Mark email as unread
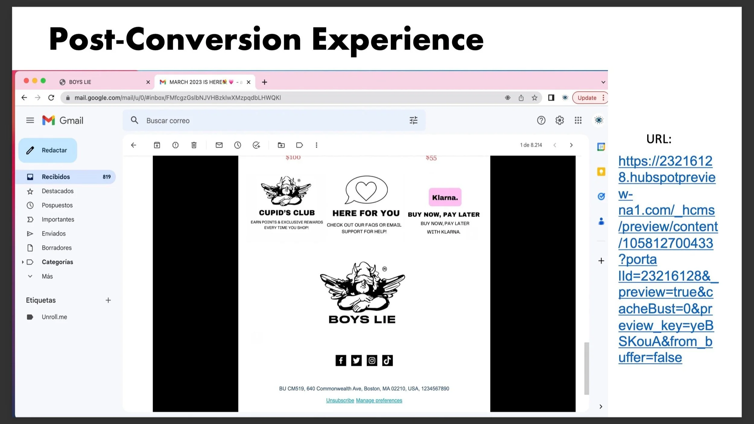The image size is (754, 424). (219, 145)
